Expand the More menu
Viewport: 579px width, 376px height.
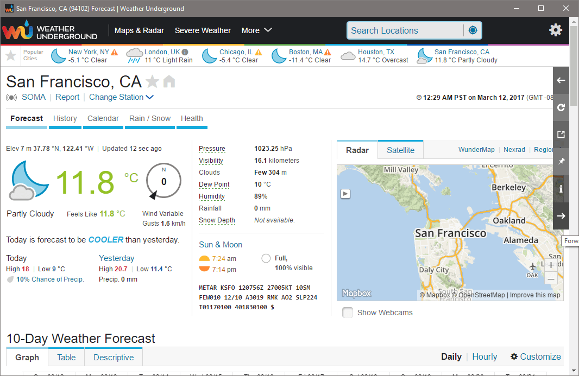(x=256, y=30)
